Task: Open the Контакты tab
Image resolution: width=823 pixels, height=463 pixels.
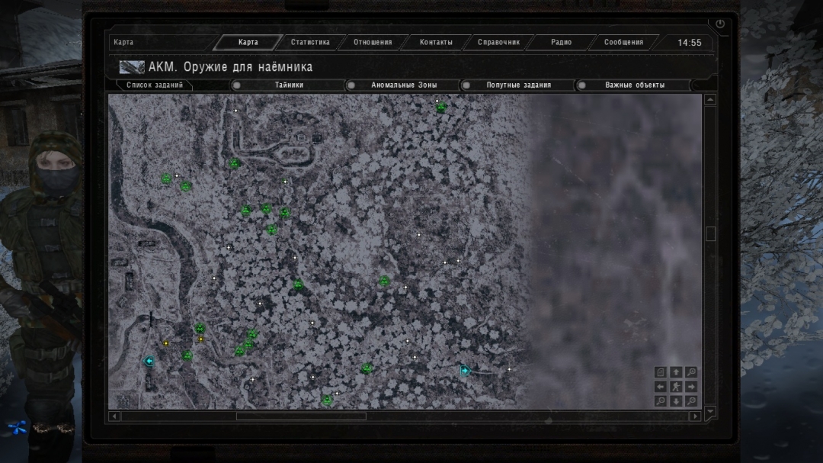Action: [x=436, y=42]
